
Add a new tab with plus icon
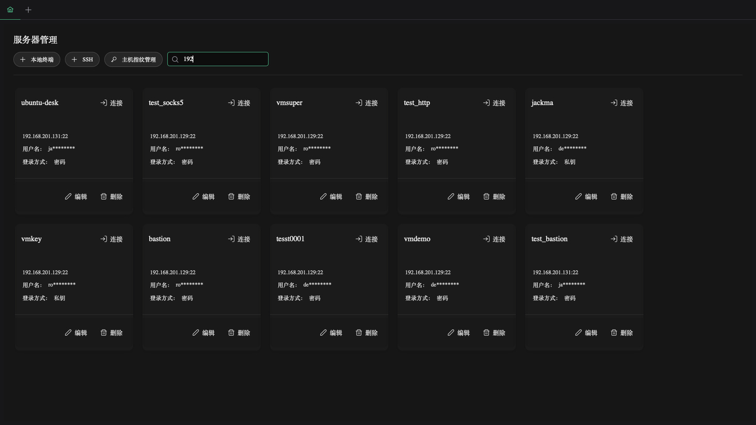[x=28, y=9]
